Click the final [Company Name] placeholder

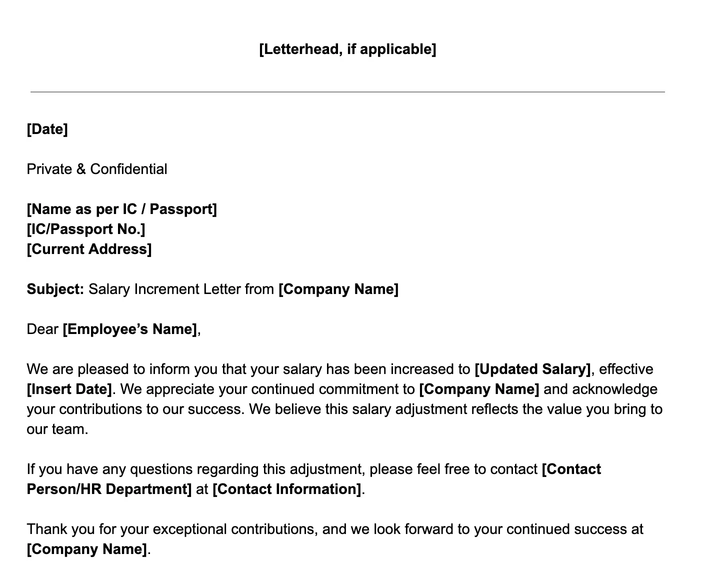tap(87, 549)
